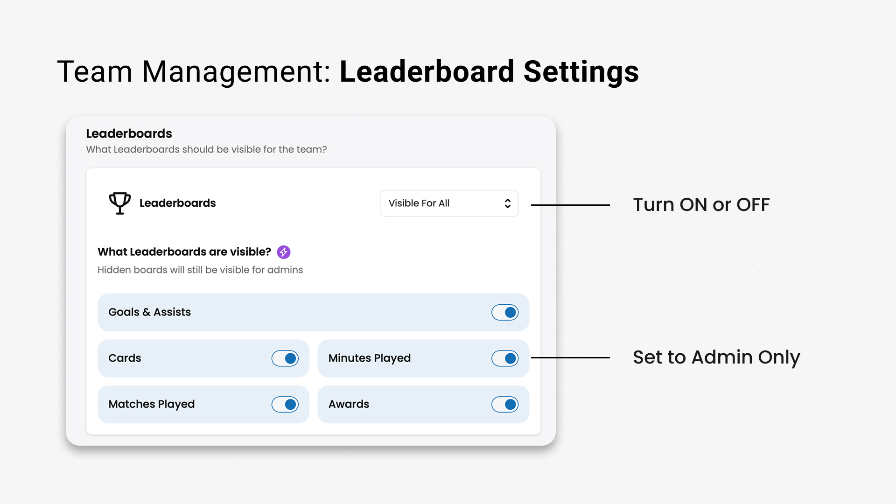Click the up-down chevron in the visibility dropdown
The image size is (896, 504).
click(x=508, y=203)
